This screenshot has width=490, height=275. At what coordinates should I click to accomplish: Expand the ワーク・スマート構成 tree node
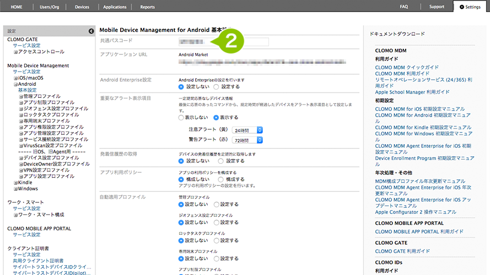click(15, 215)
